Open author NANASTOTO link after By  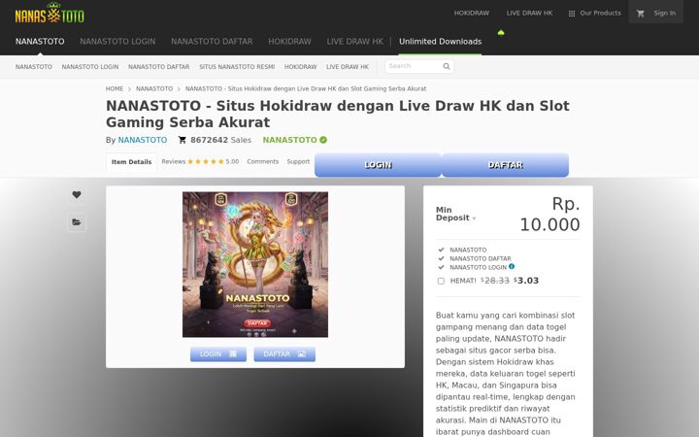tap(142, 140)
